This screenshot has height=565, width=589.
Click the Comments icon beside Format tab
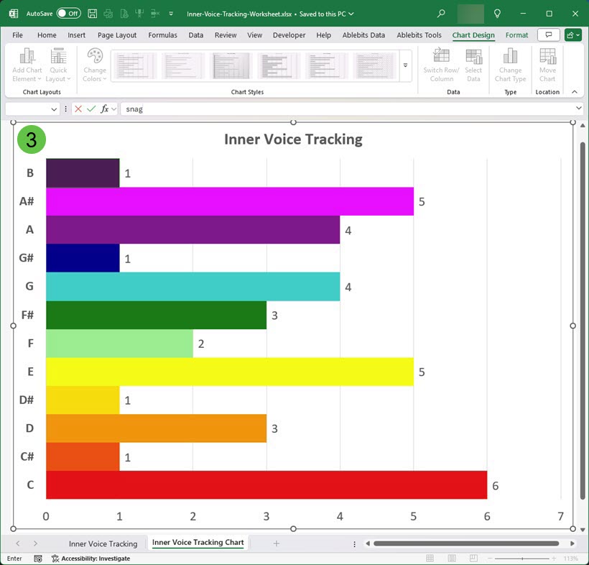click(x=548, y=35)
